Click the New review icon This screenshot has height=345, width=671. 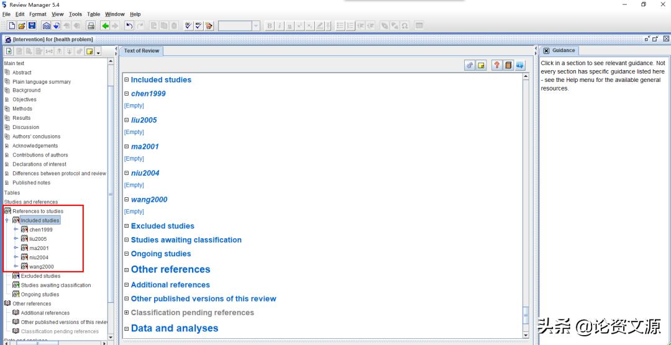coord(12,25)
